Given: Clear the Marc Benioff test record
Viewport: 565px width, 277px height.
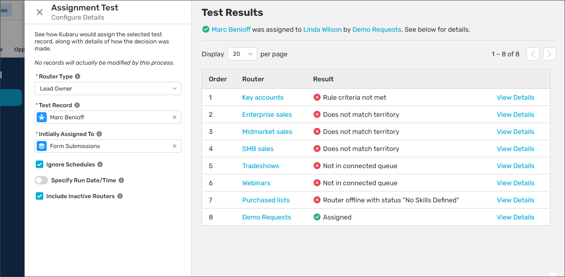Looking at the screenshot, I should click(x=175, y=118).
